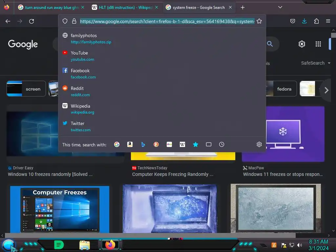The height and width of the screenshot is (252, 336).
Task: Open tracking protection shield icon
Action: tap(65, 21)
